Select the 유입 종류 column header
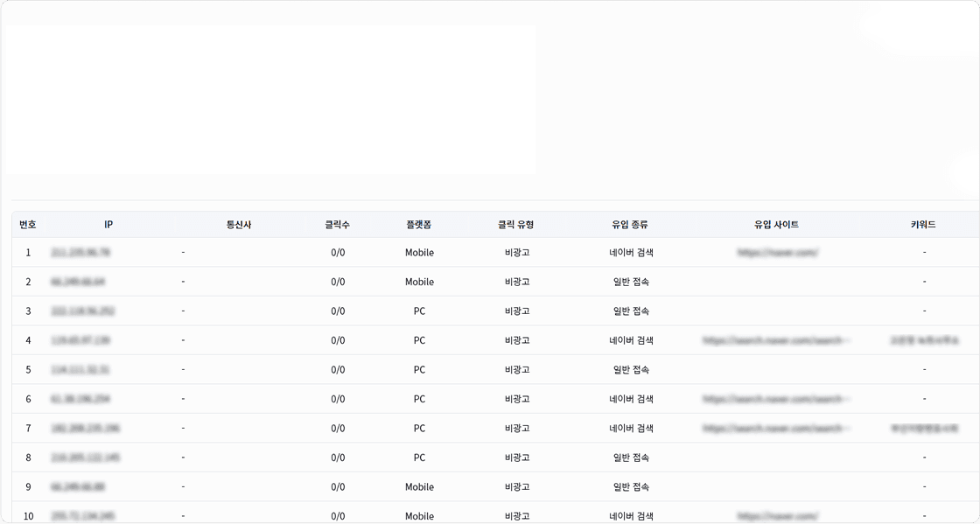Image resolution: width=980 pixels, height=524 pixels. pyautogui.click(x=630, y=225)
